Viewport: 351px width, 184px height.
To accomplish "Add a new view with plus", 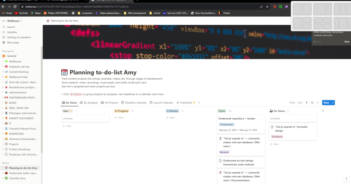I will coord(199,103).
